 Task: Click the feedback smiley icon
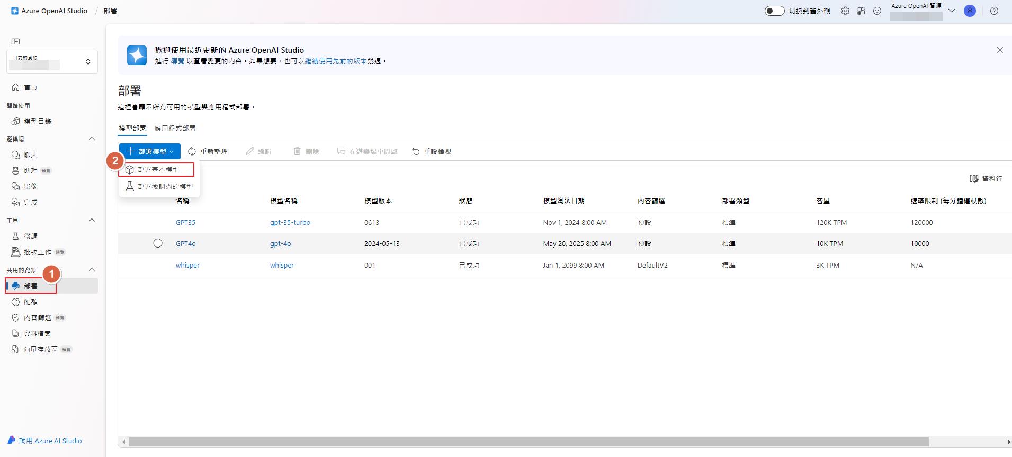(x=877, y=11)
